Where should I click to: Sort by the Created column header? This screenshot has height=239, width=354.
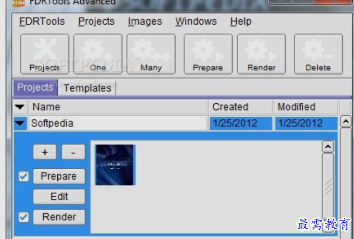pos(241,107)
